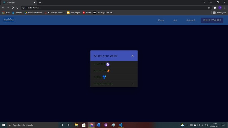The image size is (228, 128).
Task: Open the Extensions puzzle icon
Action: click(215, 8)
